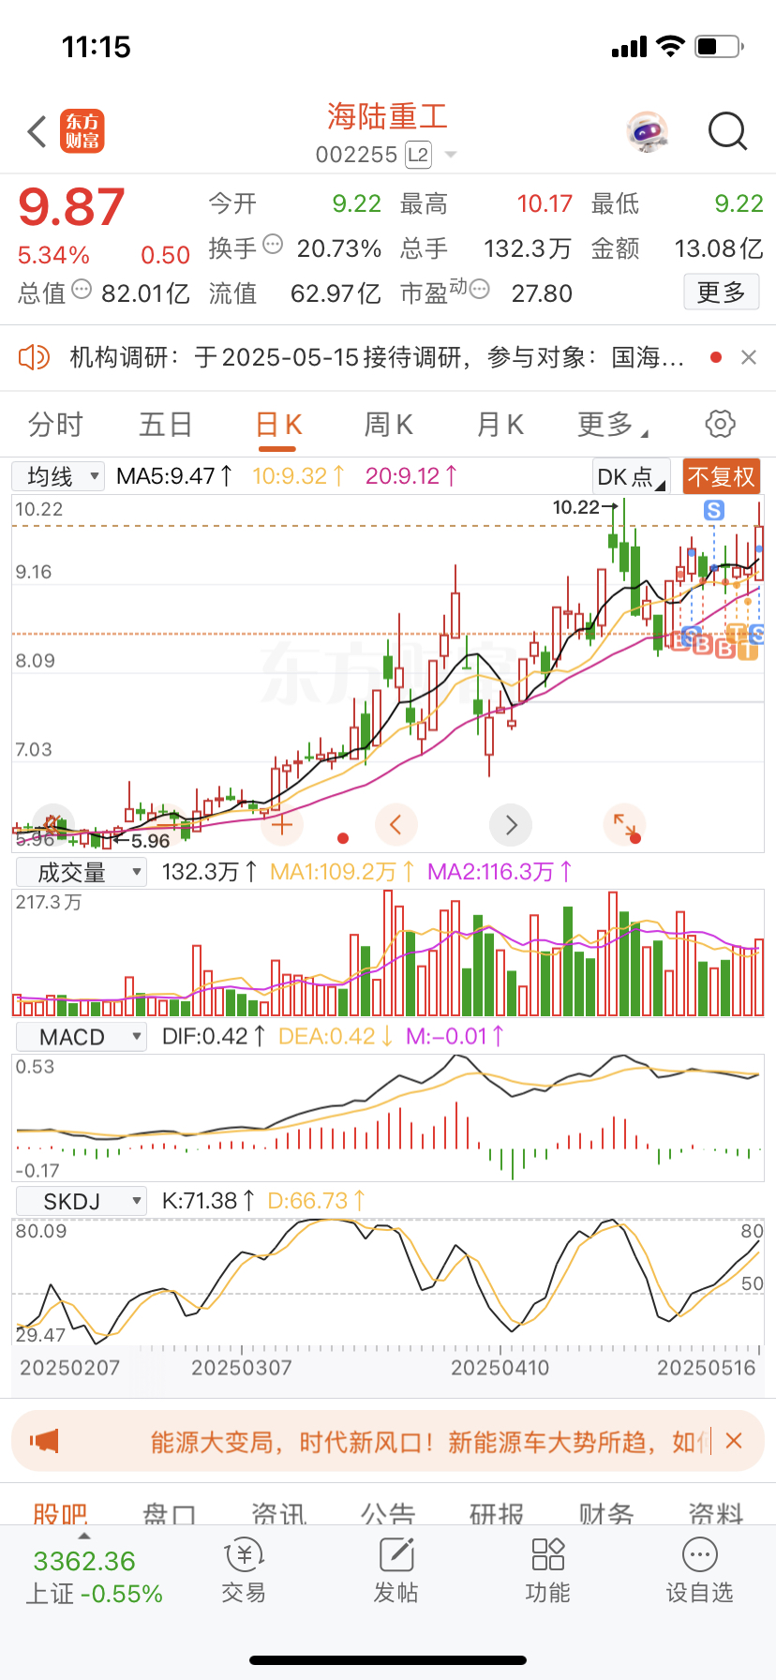776x1680 pixels.
Task: Open the 成交量 indicator dropdown
Action: [82, 872]
